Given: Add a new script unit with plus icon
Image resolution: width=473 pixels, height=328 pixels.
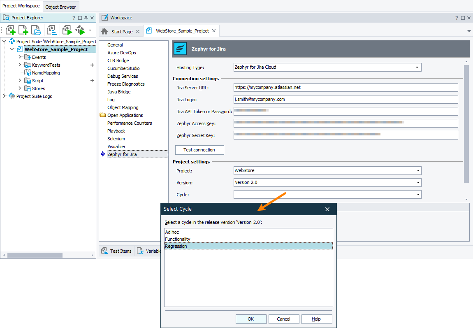Looking at the screenshot, I should coord(92,81).
